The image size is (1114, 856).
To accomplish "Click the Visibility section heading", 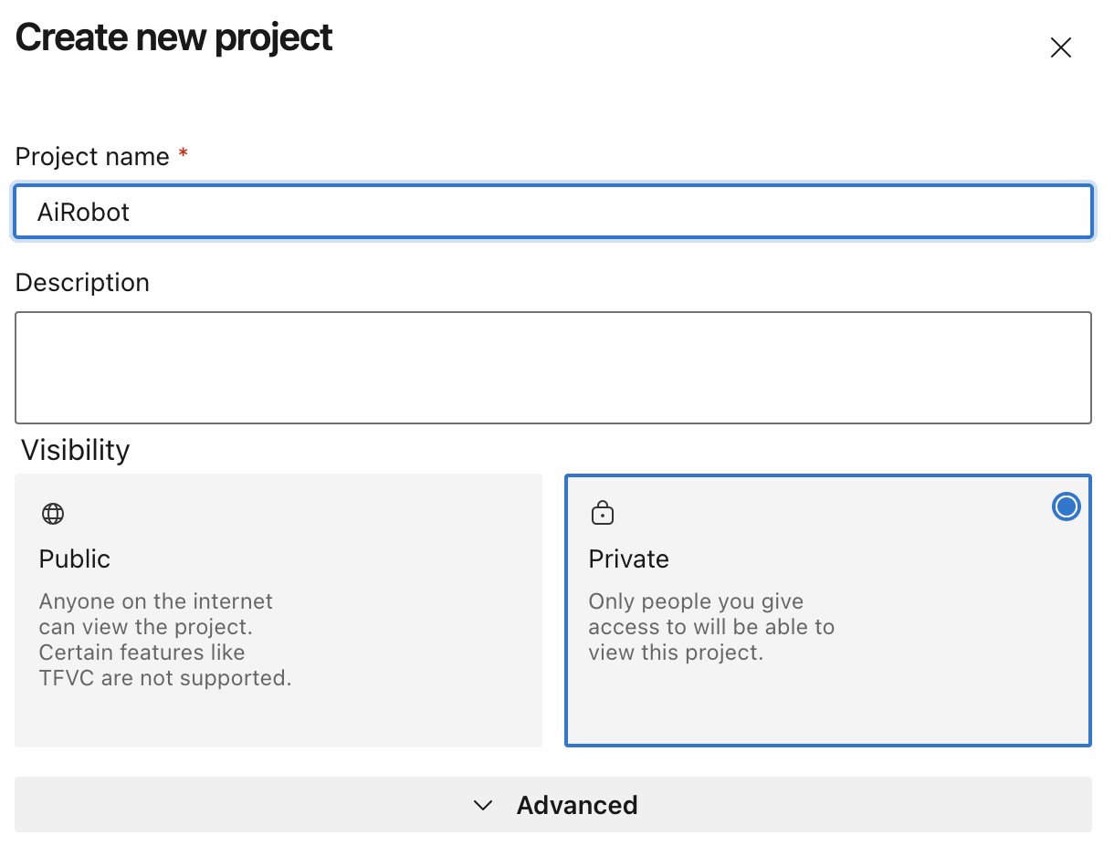I will coord(75,449).
